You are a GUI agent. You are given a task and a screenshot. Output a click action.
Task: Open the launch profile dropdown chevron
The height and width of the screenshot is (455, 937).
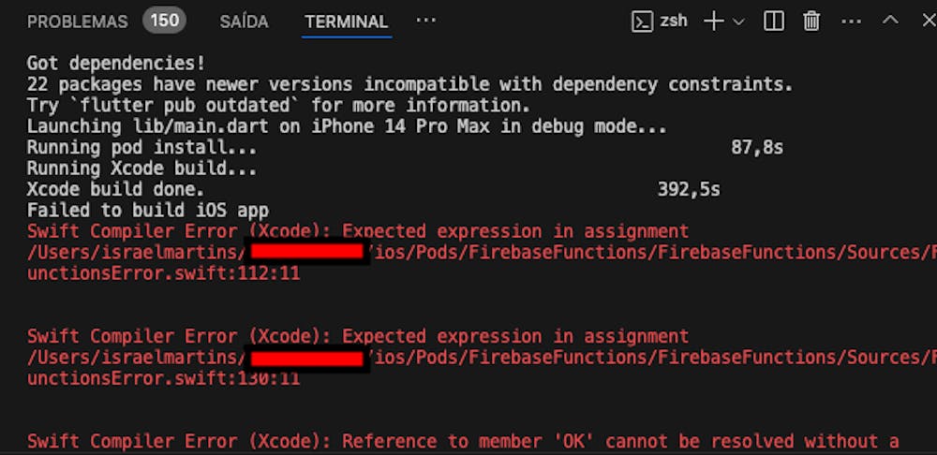pyautogui.click(x=738, y=22)
